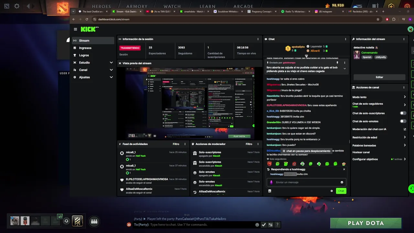Open the HEROES tab in Dota

(101, 6)
